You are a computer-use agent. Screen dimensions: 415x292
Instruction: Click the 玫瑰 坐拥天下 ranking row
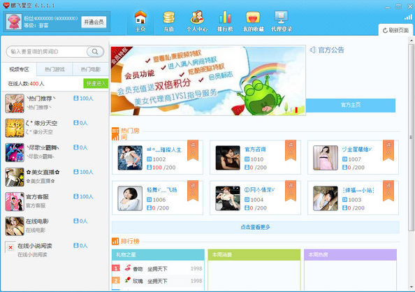pyautogui.click(x=158, y=281)
